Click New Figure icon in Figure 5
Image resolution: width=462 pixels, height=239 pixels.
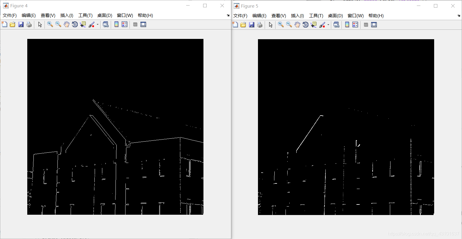[x=235, y=25]
